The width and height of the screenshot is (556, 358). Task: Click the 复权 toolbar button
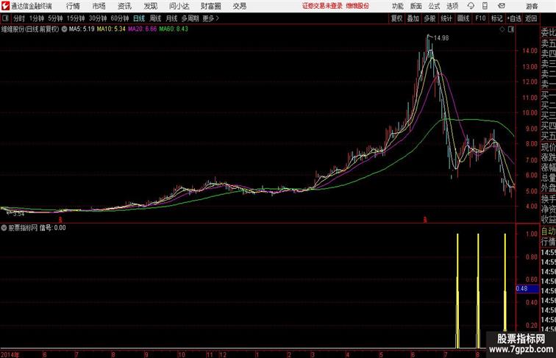[x=397, y=18]
